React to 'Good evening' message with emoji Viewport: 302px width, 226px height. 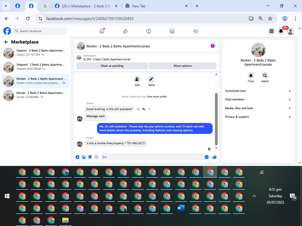click(138, 109)
